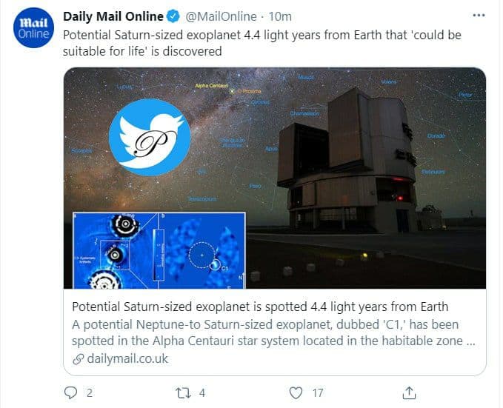Click the Mail Online profile avatar

point(32,29)
